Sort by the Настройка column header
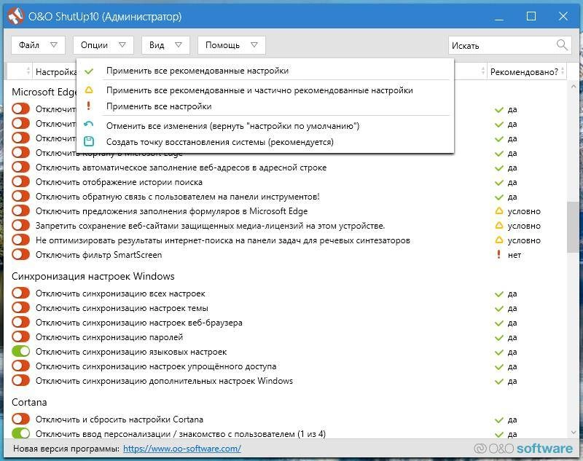This screenshot has height=461, width=583. (55, 71)
